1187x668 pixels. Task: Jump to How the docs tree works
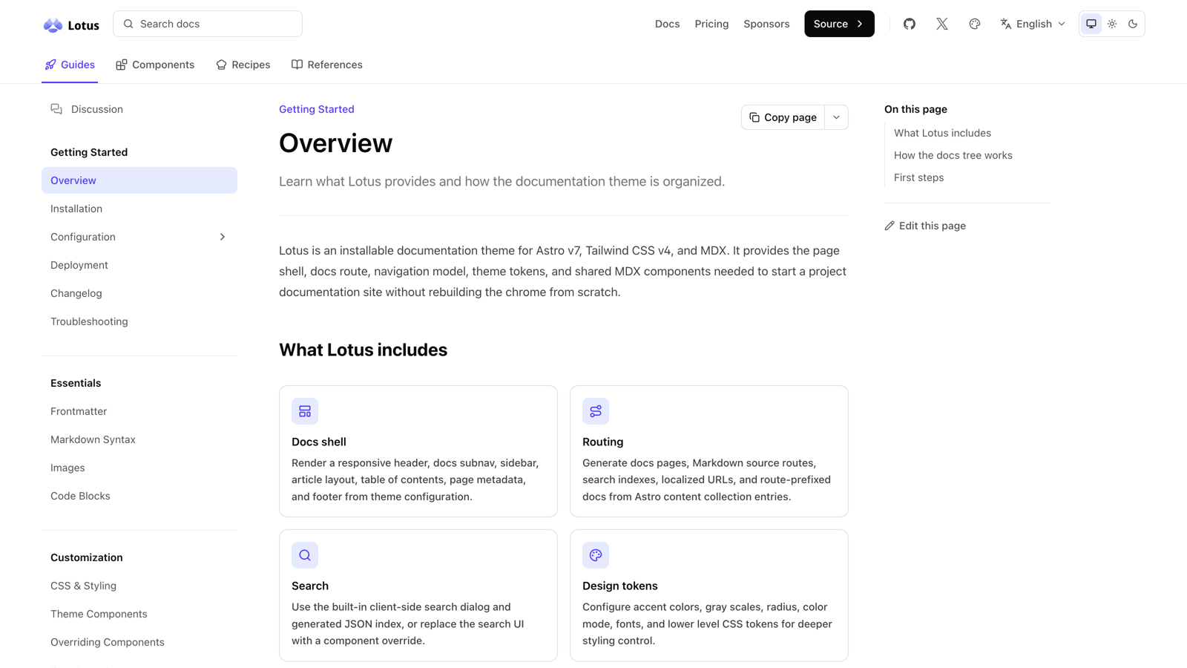tap(953, 155)
